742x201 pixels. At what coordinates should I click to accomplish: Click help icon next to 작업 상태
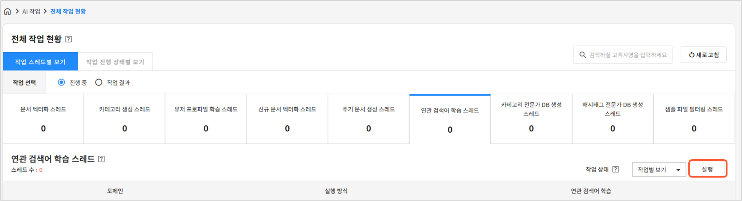[x=615, y=169]
